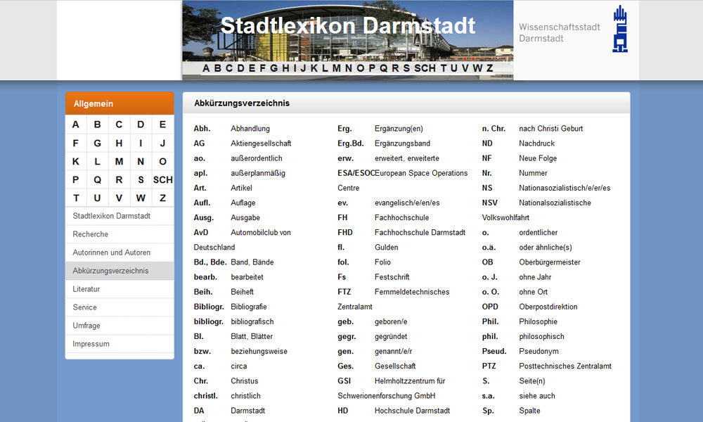
Task: Open the Stadtlexikon Darmstadt header banner
Action: [347, 28]
